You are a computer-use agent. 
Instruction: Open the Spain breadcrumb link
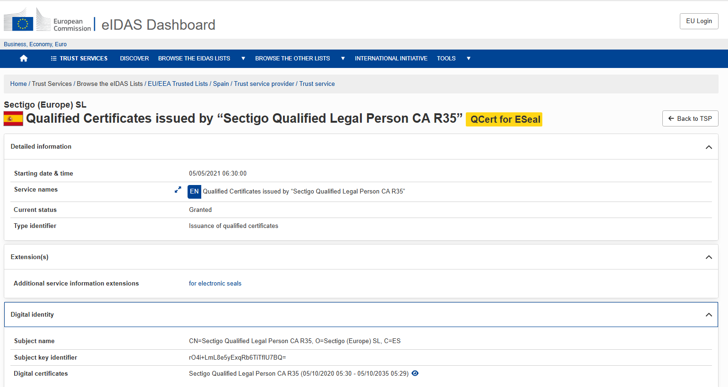coord(221,84)
